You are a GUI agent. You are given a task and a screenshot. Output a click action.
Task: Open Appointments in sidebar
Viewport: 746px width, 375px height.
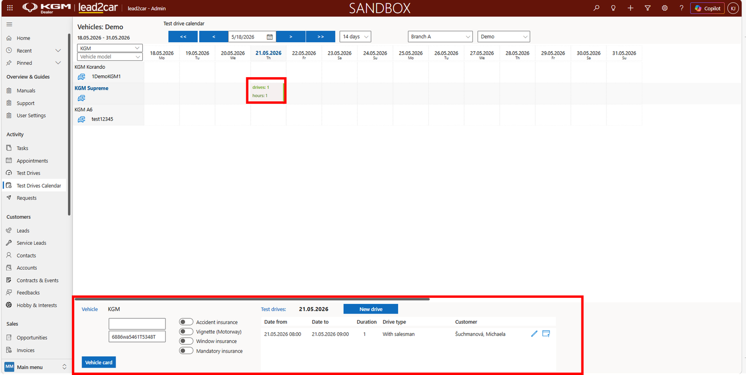tap(32, 161)
